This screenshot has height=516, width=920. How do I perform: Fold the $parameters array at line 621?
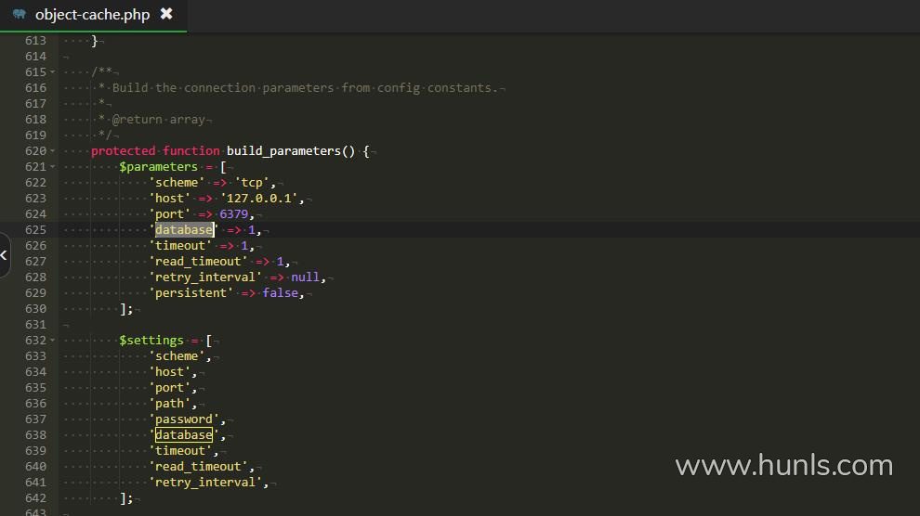52,167
